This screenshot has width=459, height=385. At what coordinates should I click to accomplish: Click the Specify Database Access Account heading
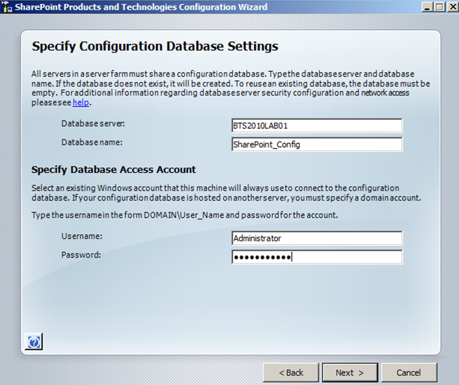pos(114,169)
